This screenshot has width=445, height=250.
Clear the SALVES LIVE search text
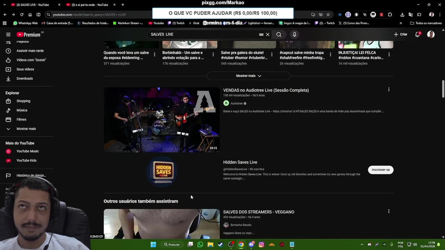pos(268,34)
